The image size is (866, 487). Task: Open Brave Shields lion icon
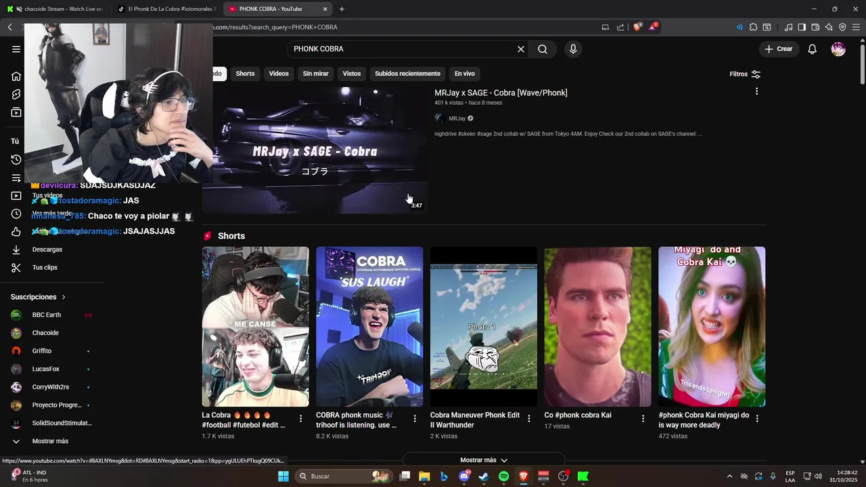pos(637,27)
